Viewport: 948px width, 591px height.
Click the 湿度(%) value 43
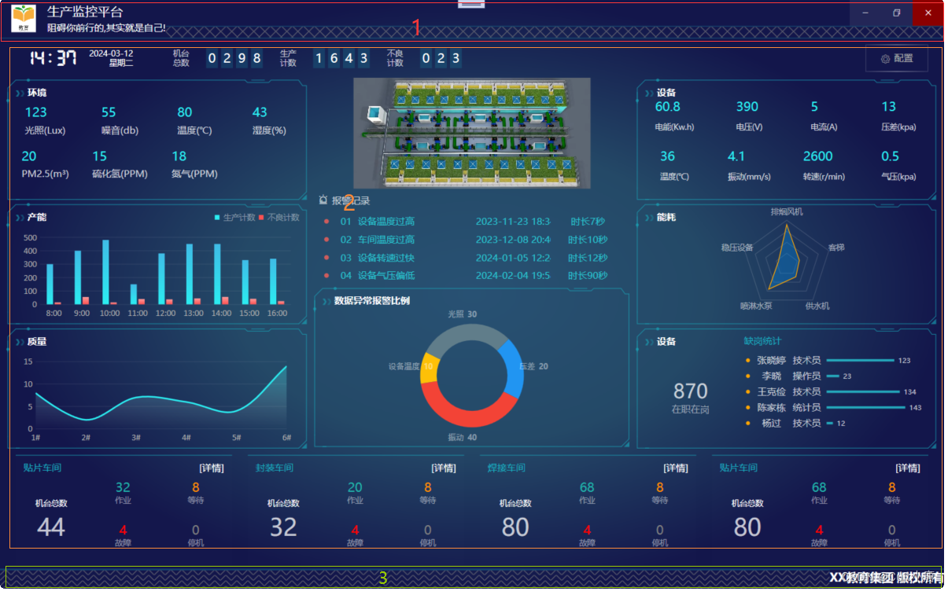260,112
